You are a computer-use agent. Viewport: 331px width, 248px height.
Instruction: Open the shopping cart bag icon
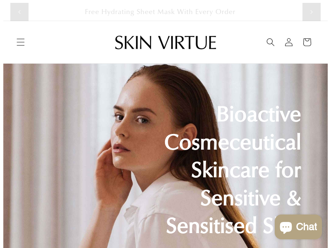307,42
